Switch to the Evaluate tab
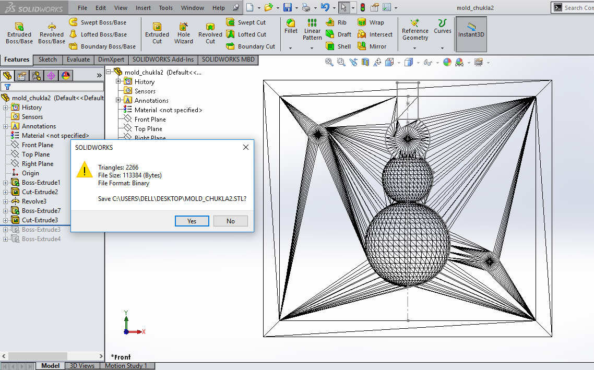This screenshot has width=594, height=370. pyautogui.click(x=78, y=59)
